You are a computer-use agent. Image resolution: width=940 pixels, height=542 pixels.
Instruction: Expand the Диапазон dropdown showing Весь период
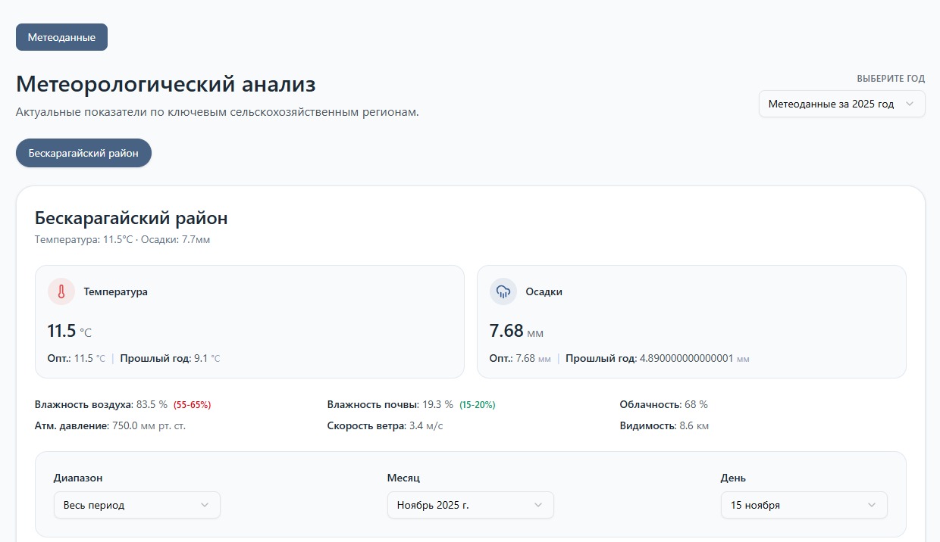tap(136, 505)
